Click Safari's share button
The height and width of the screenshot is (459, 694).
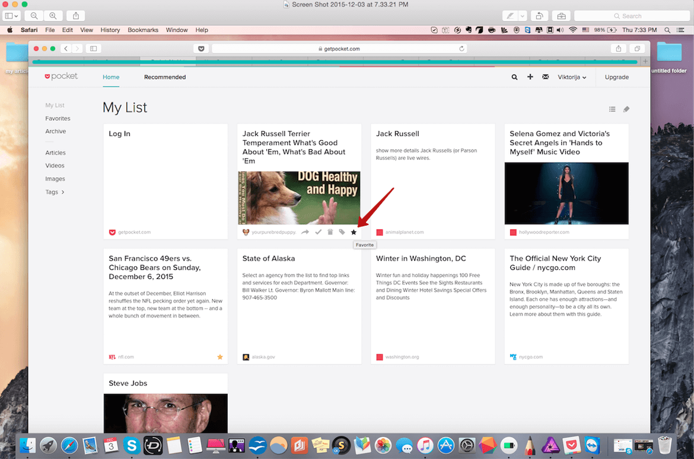[x=618, y=49]
